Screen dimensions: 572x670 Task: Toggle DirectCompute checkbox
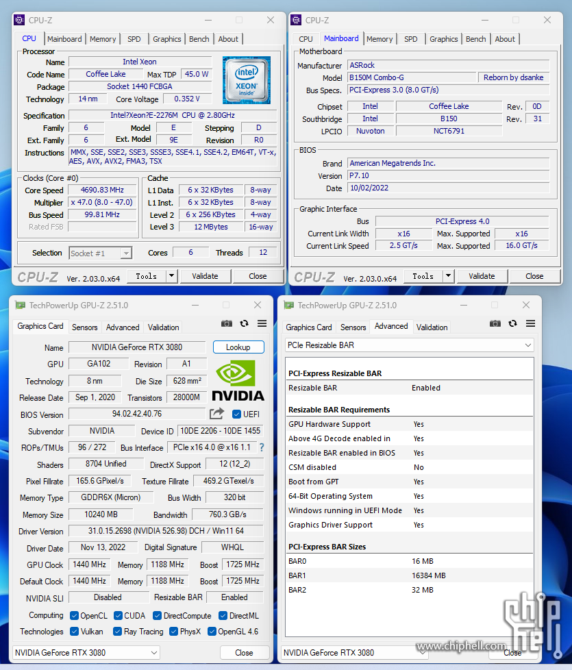coord(157,615)
